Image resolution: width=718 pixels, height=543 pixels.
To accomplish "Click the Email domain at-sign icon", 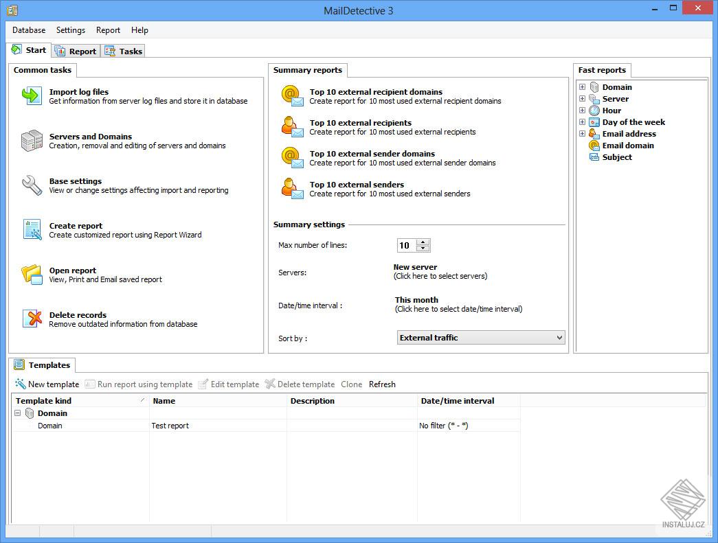I will click(594, 146).
